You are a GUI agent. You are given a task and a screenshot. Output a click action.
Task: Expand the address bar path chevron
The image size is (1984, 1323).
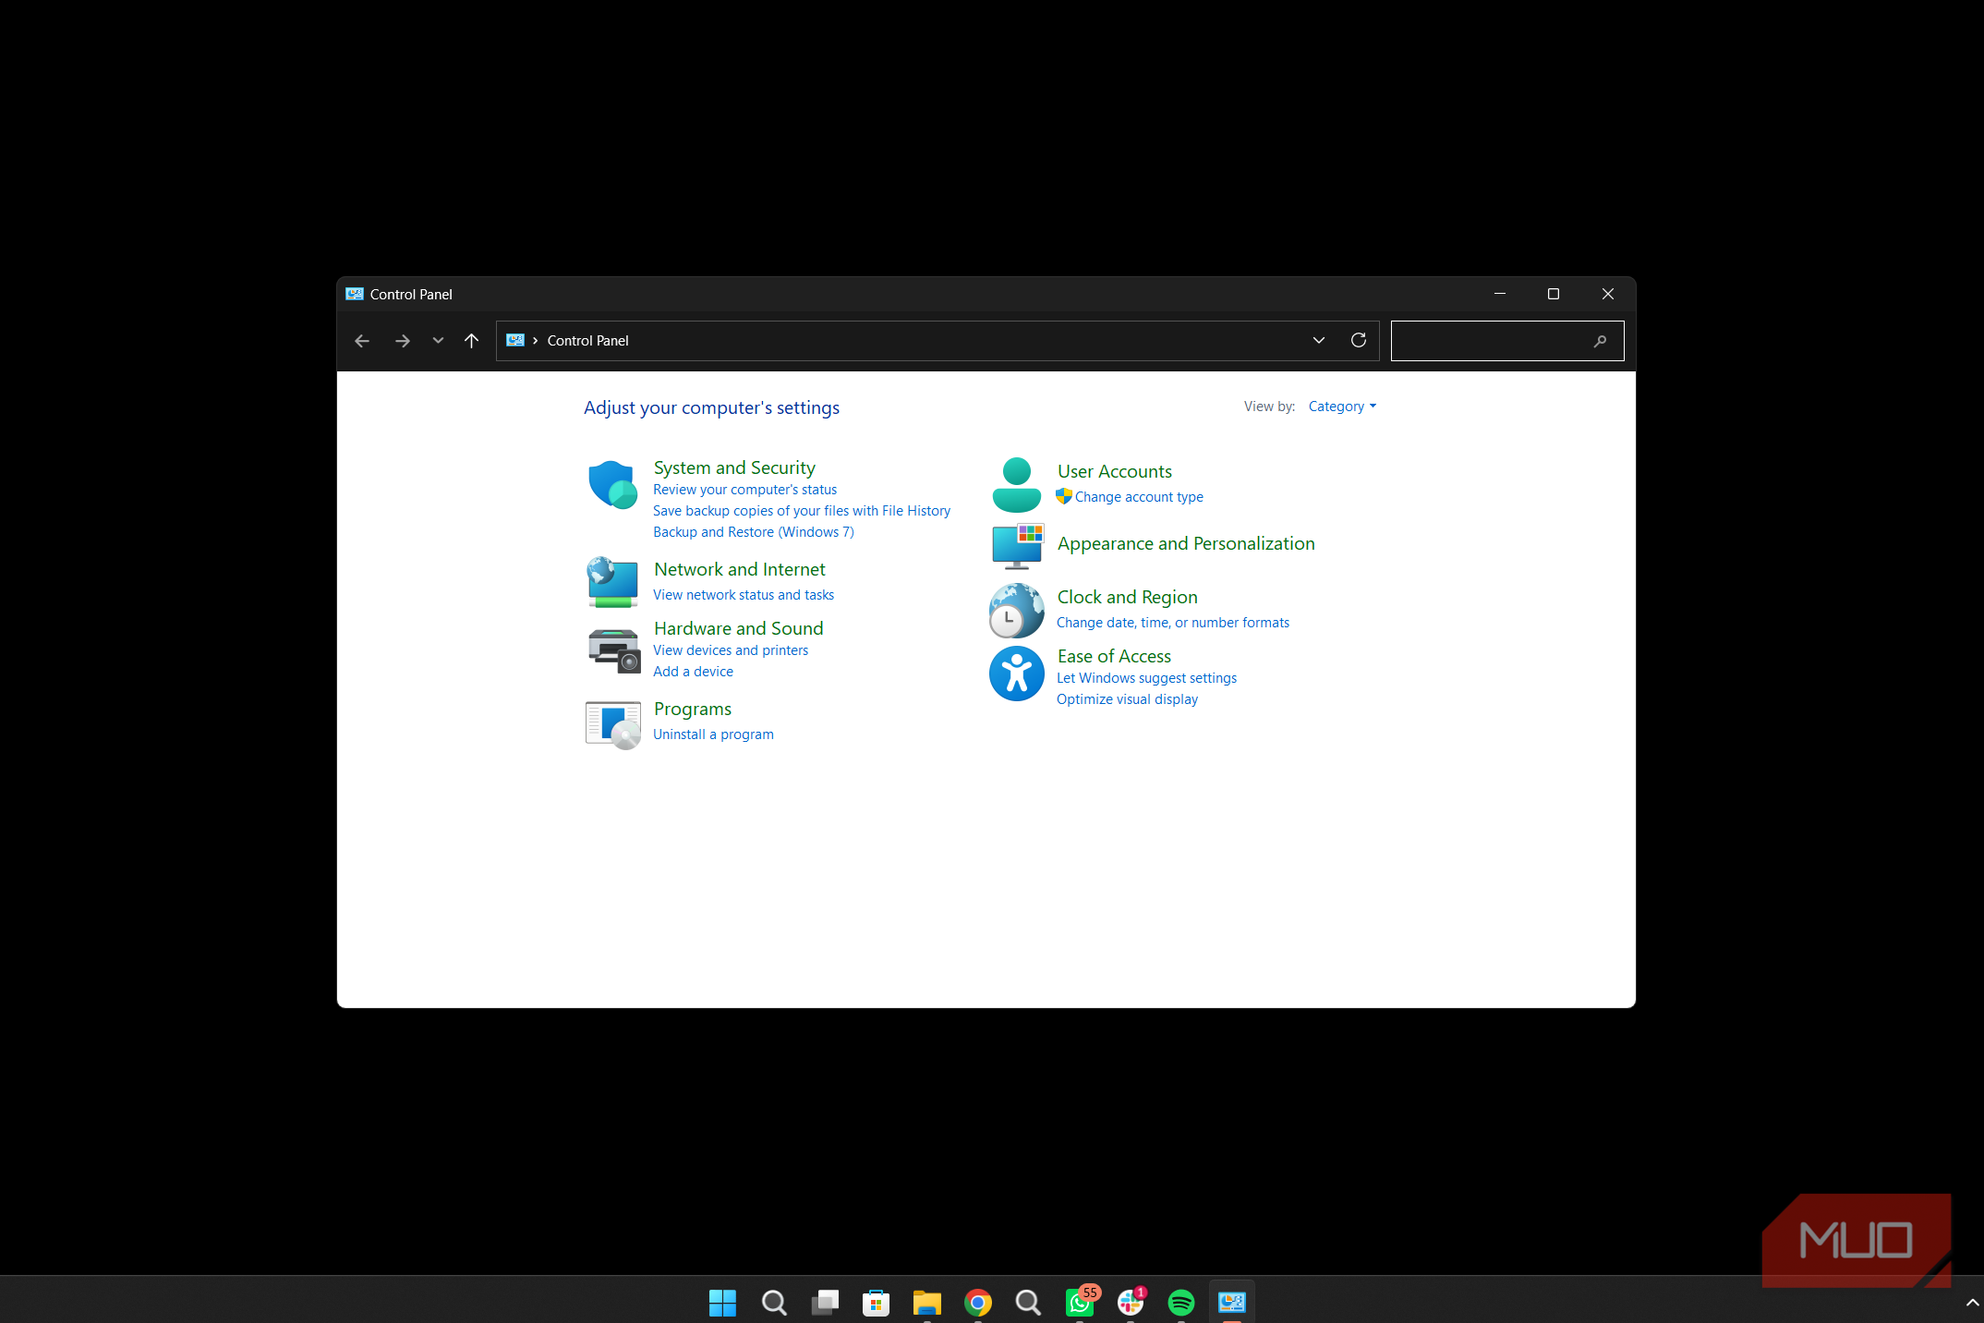(536, 341)
